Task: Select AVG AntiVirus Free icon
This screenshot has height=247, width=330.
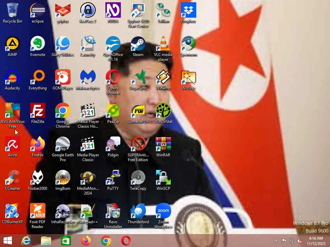Action: click(13, 115)
